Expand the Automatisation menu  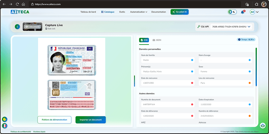coord(139,12)
